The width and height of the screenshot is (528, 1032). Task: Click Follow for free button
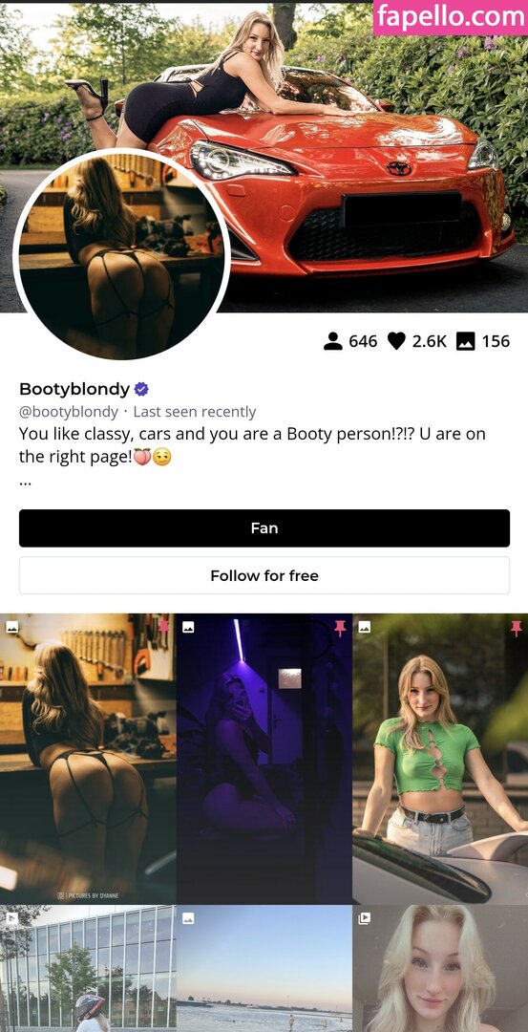coord(264,575)
